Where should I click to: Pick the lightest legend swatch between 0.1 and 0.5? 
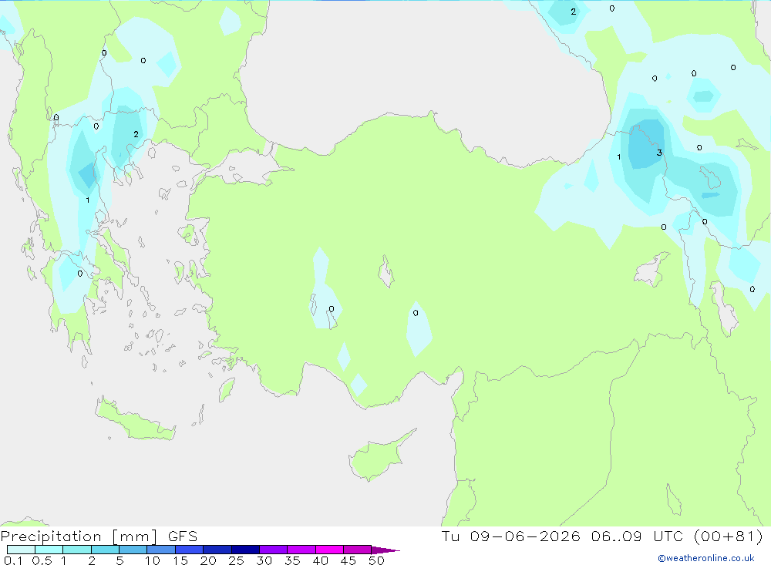pos(21,550)
